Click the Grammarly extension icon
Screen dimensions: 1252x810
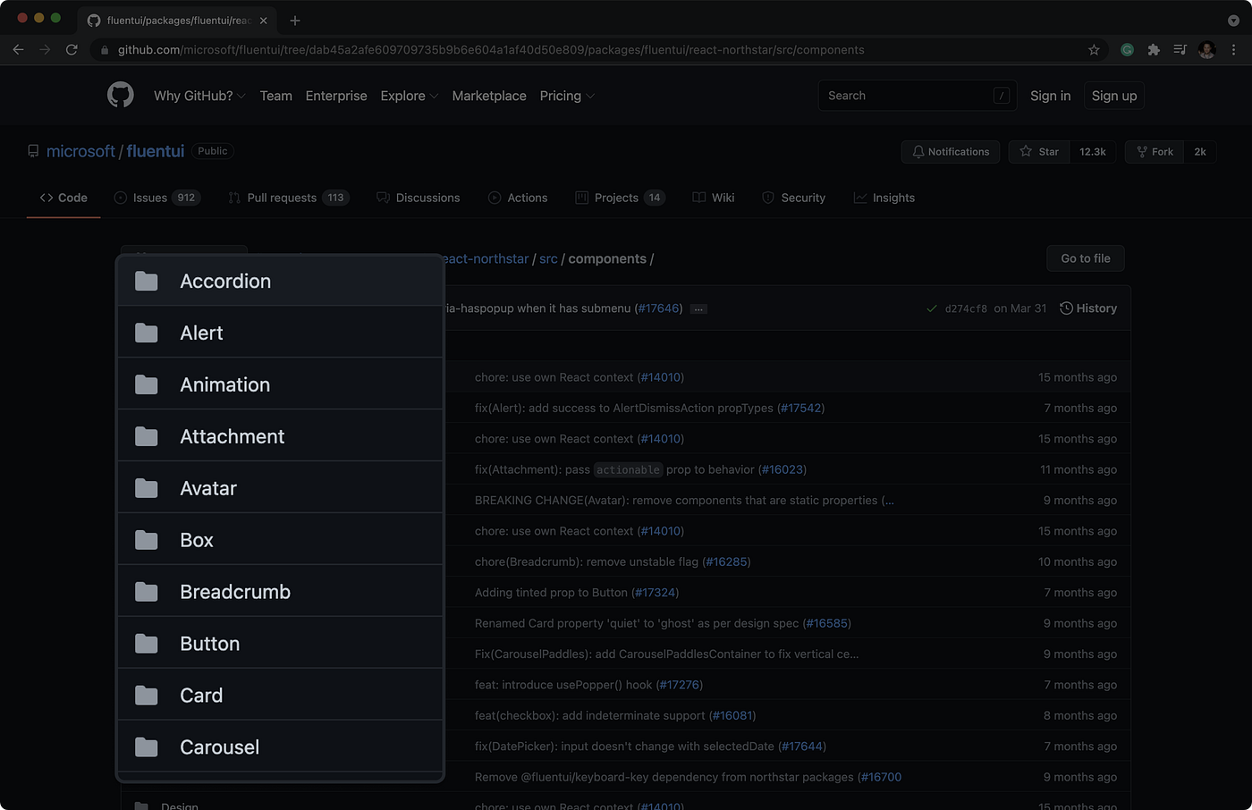click(x=1127, y=49)
